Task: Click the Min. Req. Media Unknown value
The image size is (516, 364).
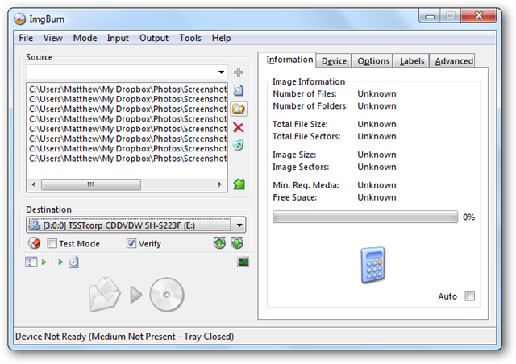Action: click(377, 185)
